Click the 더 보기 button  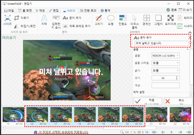point(185,10)
